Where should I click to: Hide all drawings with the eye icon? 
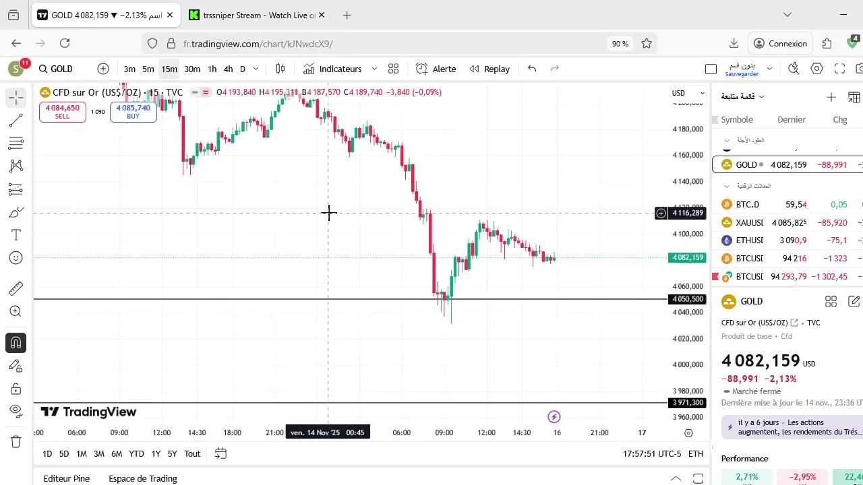(x=16, y=411)
